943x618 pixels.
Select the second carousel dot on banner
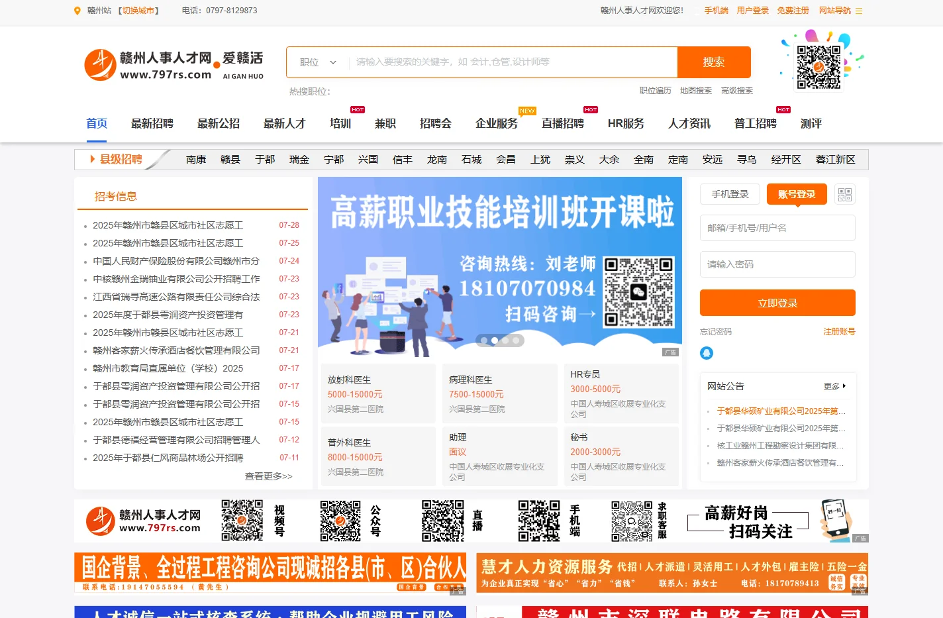495,340
